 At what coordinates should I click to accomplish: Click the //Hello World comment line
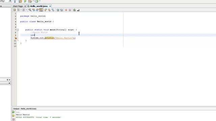point(39,32)
